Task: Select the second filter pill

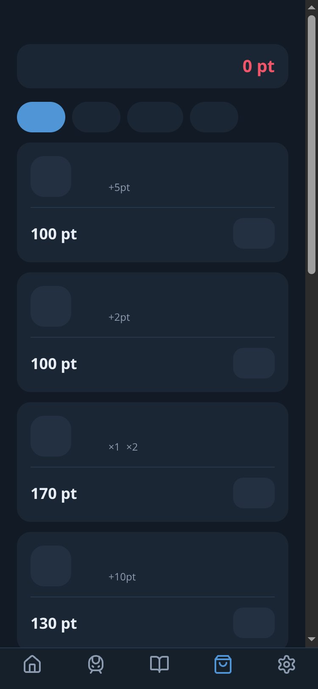Action: [x=96, y=117]
